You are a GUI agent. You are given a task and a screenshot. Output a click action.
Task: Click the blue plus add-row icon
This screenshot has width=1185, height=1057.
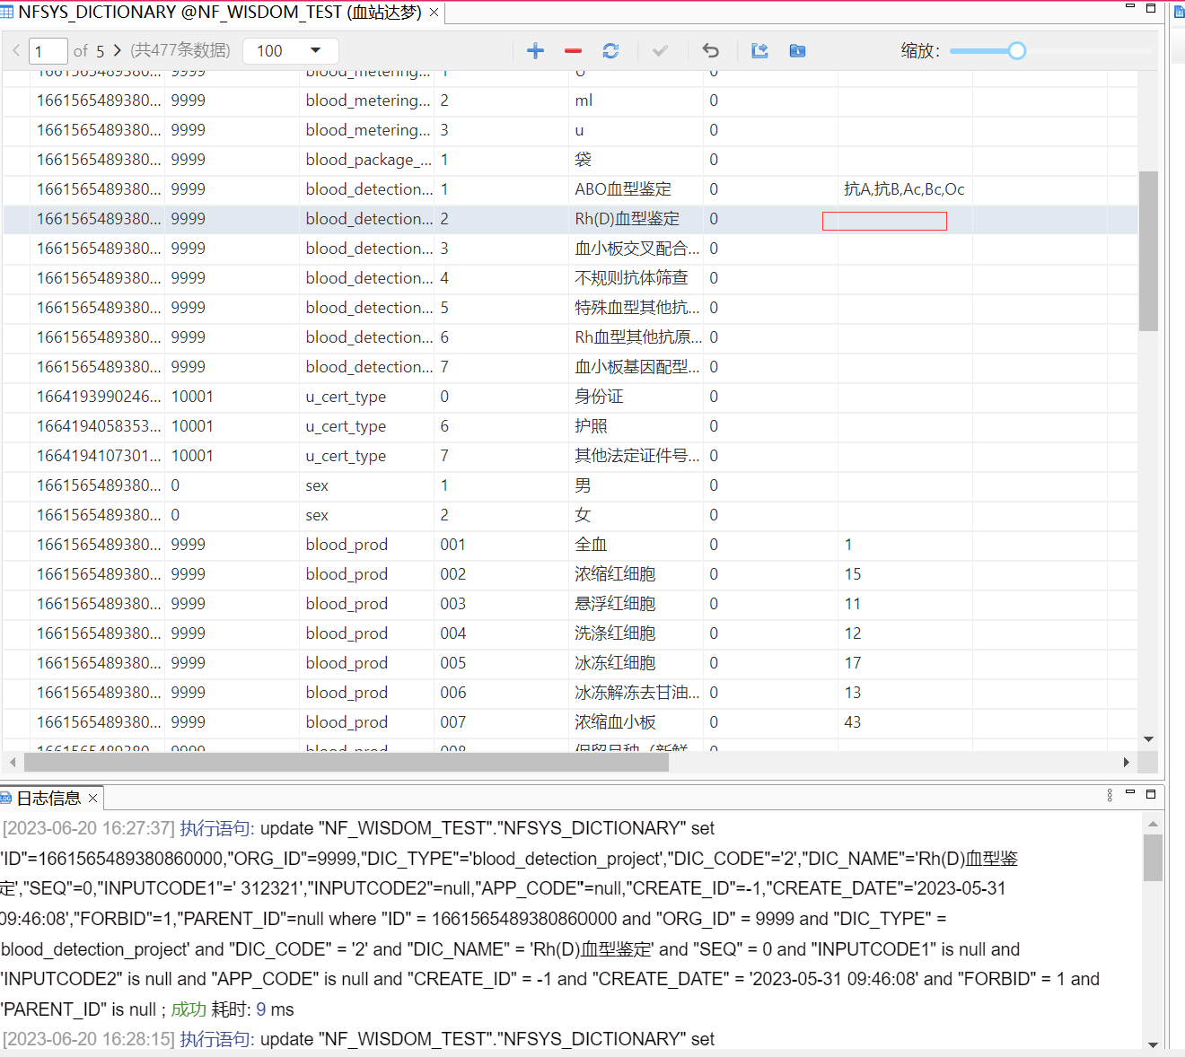coord(535,51)
